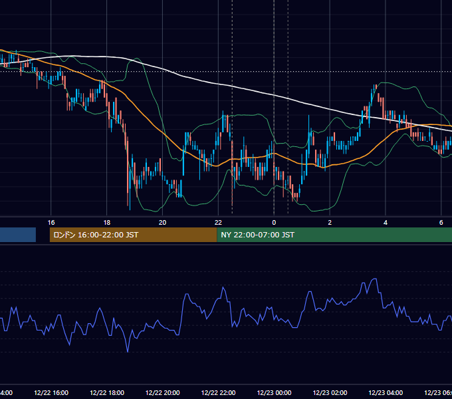Click hour label 2 on upper time axis
Viewport: 452px width, 399px height.
330,223
